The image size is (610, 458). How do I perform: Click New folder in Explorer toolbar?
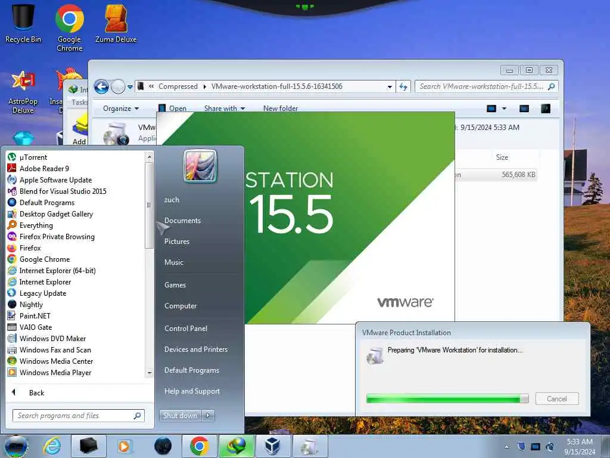click(281, 109)
